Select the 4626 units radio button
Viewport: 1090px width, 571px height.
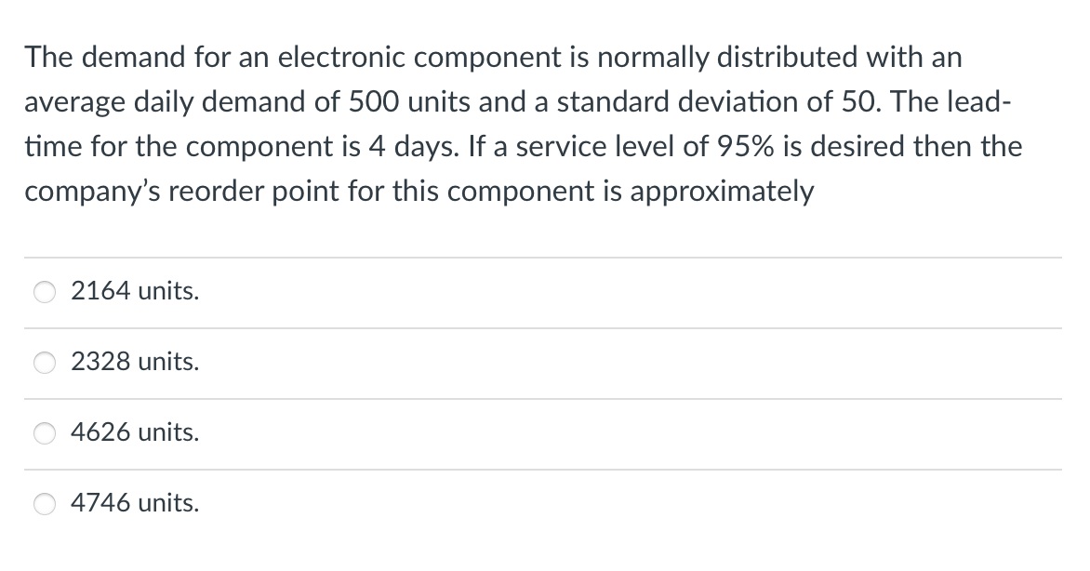tap(44, 432)
